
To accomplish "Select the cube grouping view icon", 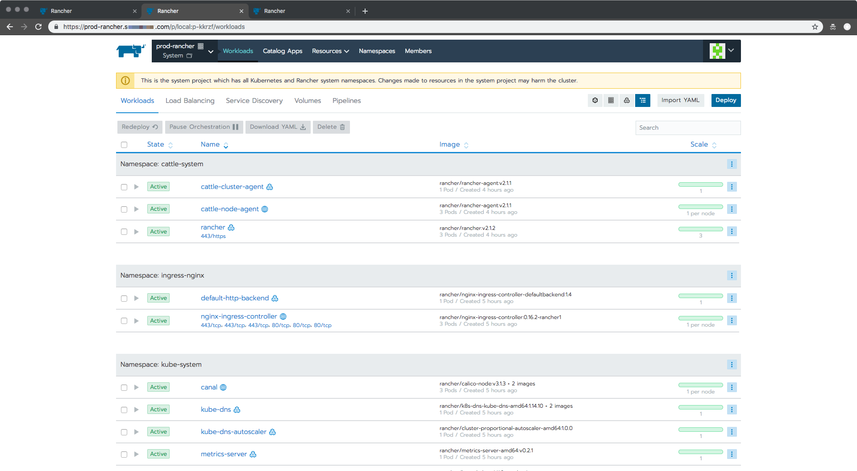I will pyautogui.click(x=595, y=100).
